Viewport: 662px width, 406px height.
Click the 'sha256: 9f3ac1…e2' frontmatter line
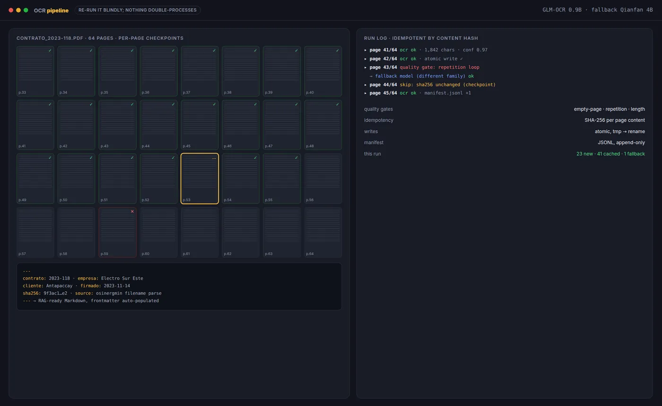point(92,293)
